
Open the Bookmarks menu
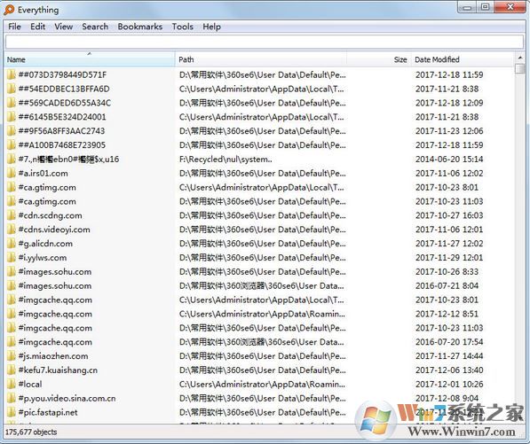140,27
